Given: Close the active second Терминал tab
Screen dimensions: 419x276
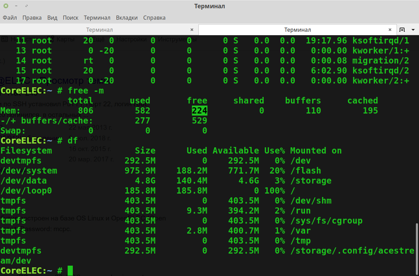Looking at the screenshot, I should pyautogui.click(x=390, y=30).
